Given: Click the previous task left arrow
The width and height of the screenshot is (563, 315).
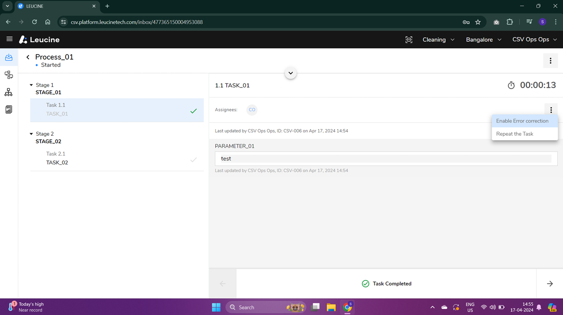Looking at the screenshot, I should (x=223, y=284).
